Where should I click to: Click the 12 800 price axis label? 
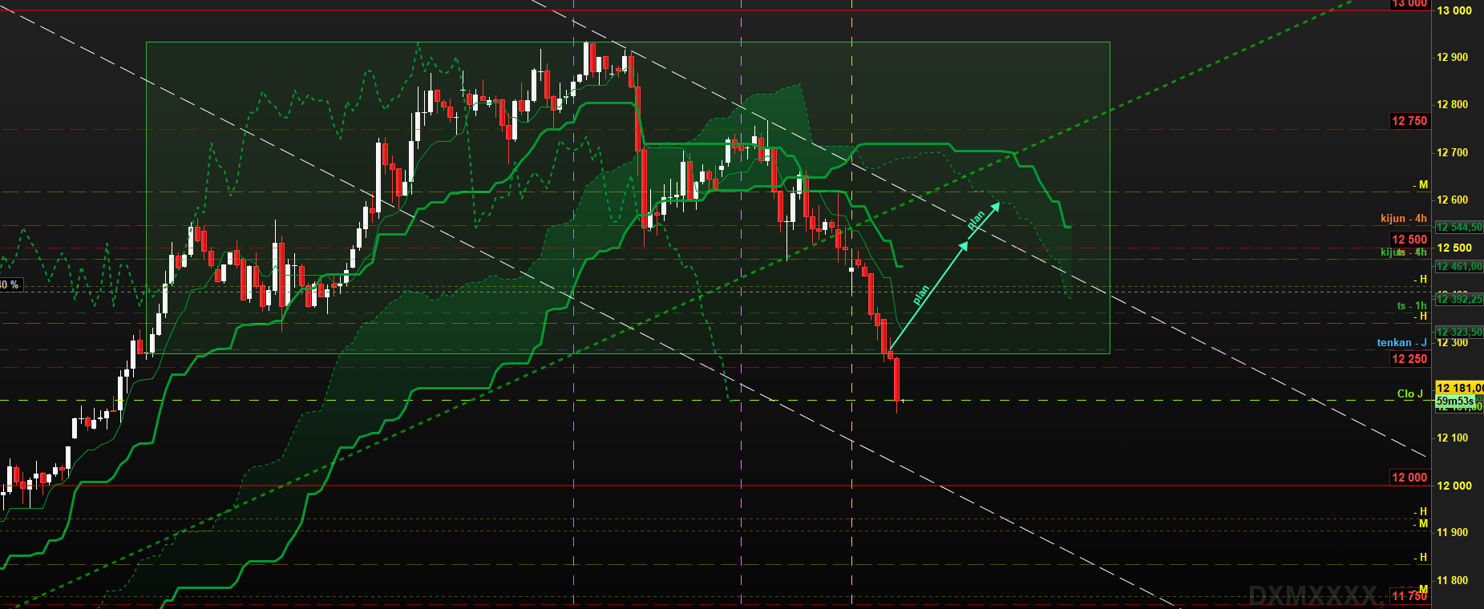click(x=1453, y=104)
